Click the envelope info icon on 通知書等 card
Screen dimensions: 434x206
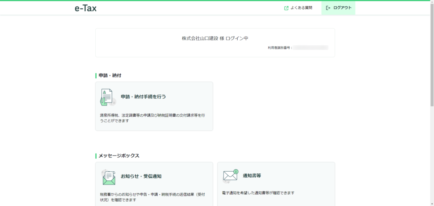tap(230, 176)
